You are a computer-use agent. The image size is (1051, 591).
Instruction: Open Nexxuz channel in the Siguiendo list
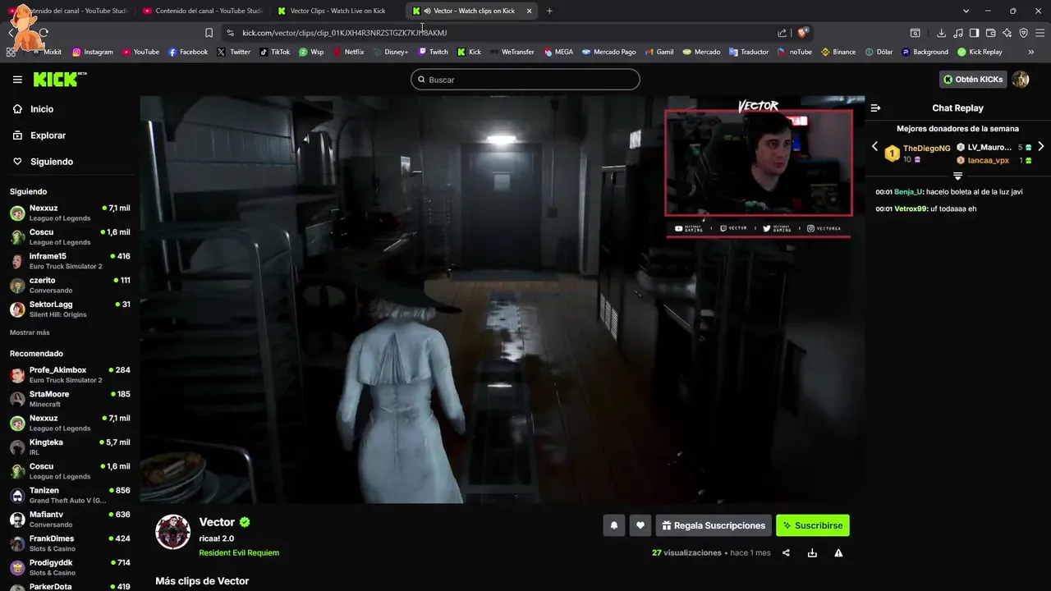point(70,213)
